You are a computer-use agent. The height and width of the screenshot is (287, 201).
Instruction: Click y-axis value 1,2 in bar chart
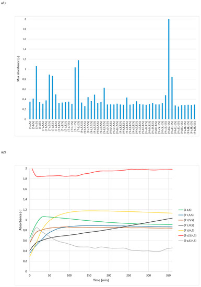pyautogui.click(x=24, y=59)
